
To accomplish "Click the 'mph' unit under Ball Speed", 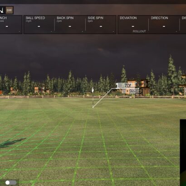I will coord(29,21).
